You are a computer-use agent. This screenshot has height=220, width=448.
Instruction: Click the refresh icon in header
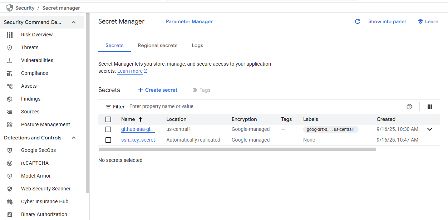coord(357,21)
